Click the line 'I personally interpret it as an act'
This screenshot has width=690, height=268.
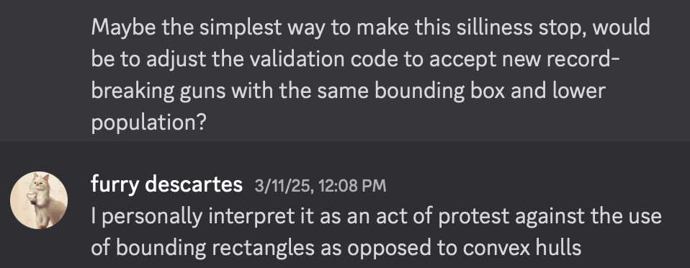tap(376, 216)
